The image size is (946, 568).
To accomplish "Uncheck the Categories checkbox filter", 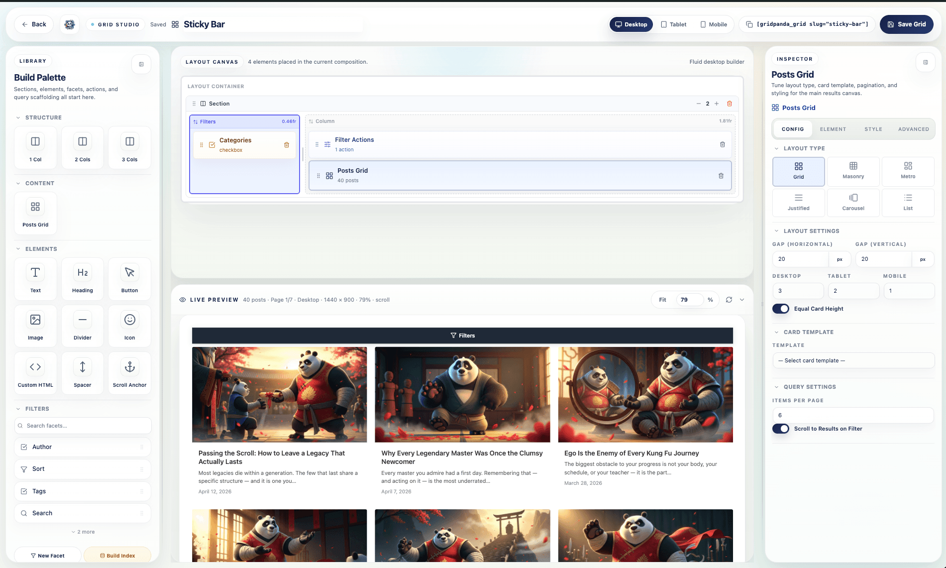I will tap(212, 145).
